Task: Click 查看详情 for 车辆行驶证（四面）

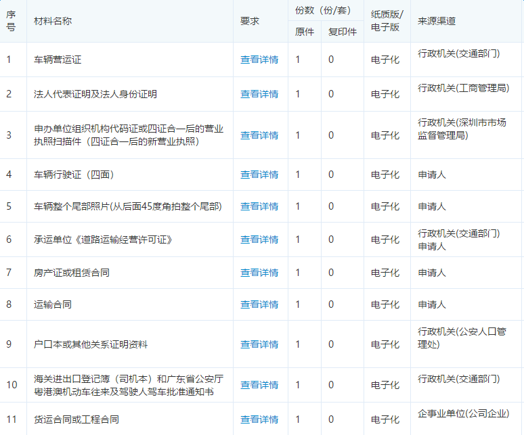Action: coord(259,175)
